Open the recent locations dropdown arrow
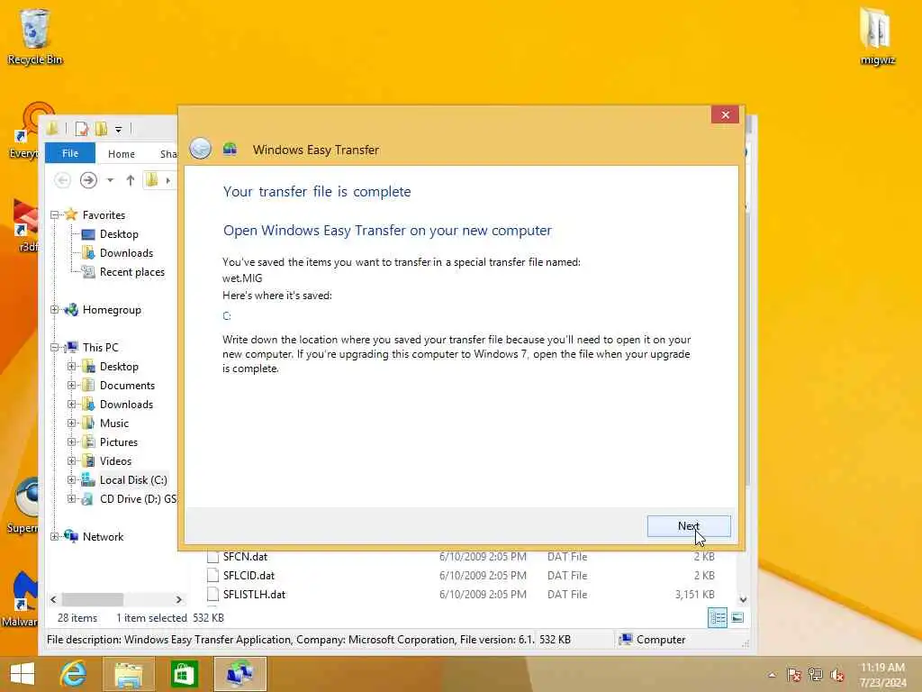The height and width of the screenshot is (692, 922). 110,180
